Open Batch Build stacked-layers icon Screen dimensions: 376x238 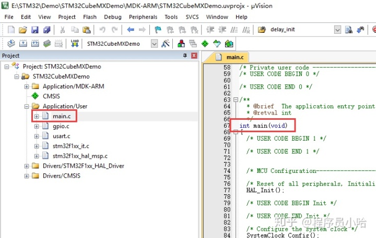(x=47, y=44)
